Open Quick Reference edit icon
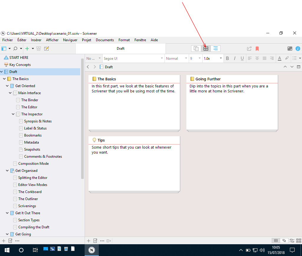The width and height of the screenshot is (302, 256). (x=47, y=49)
